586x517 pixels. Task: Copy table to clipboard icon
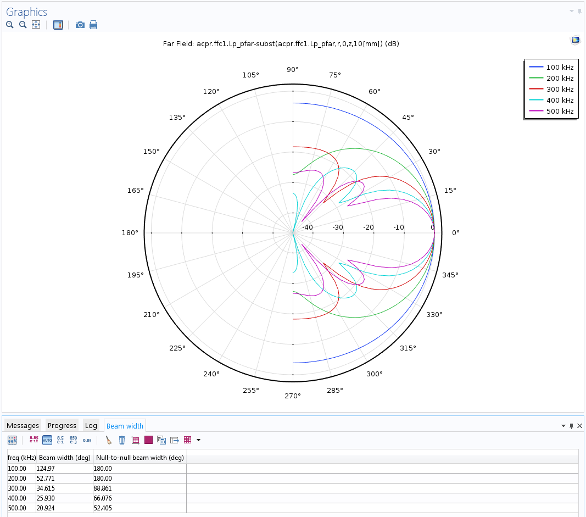tap(161, 440)
